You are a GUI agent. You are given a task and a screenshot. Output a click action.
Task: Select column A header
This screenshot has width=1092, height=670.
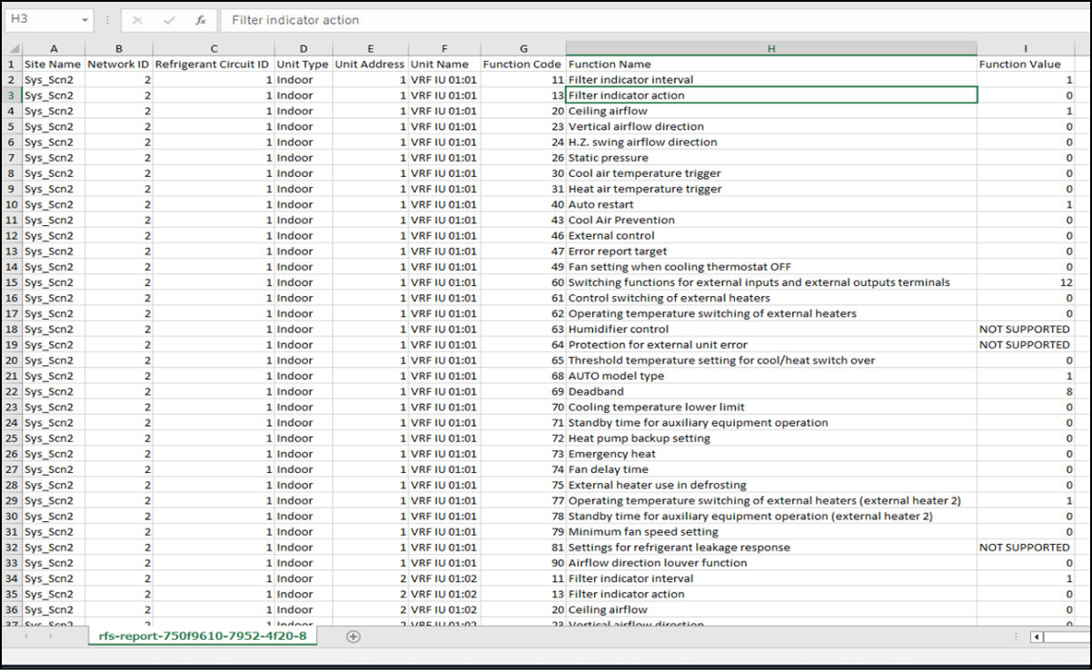(x=54, y=48)
